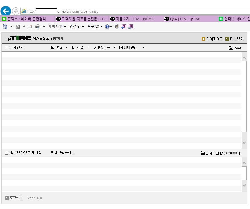Viewport: 250px width, 209px height.
Task: Expand the feeds dropdown arrow
Action: coord(24,27)
